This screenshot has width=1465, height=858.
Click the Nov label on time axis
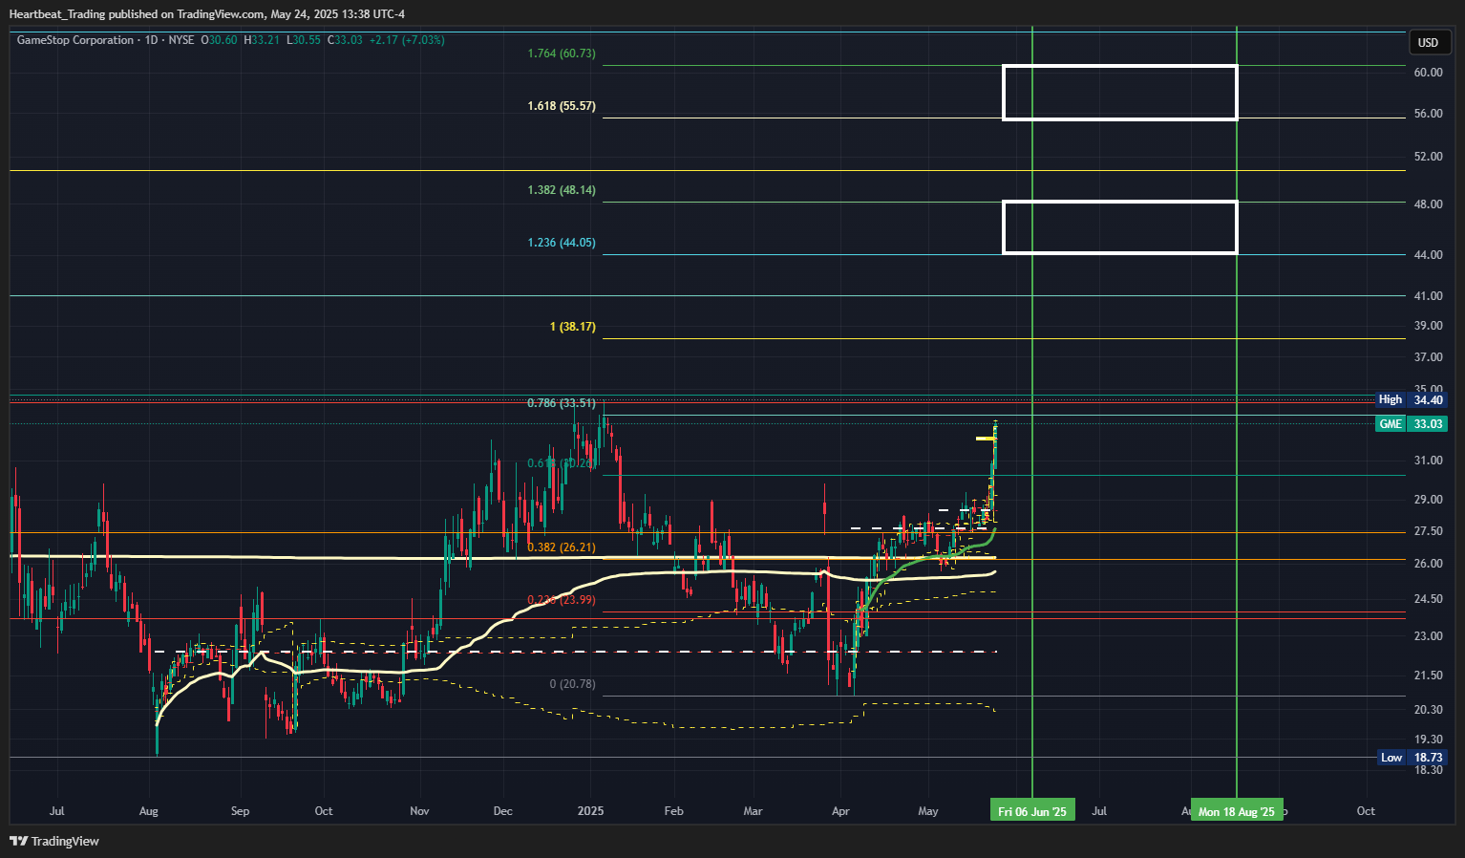pyautogui.click(x=419, y=811)
